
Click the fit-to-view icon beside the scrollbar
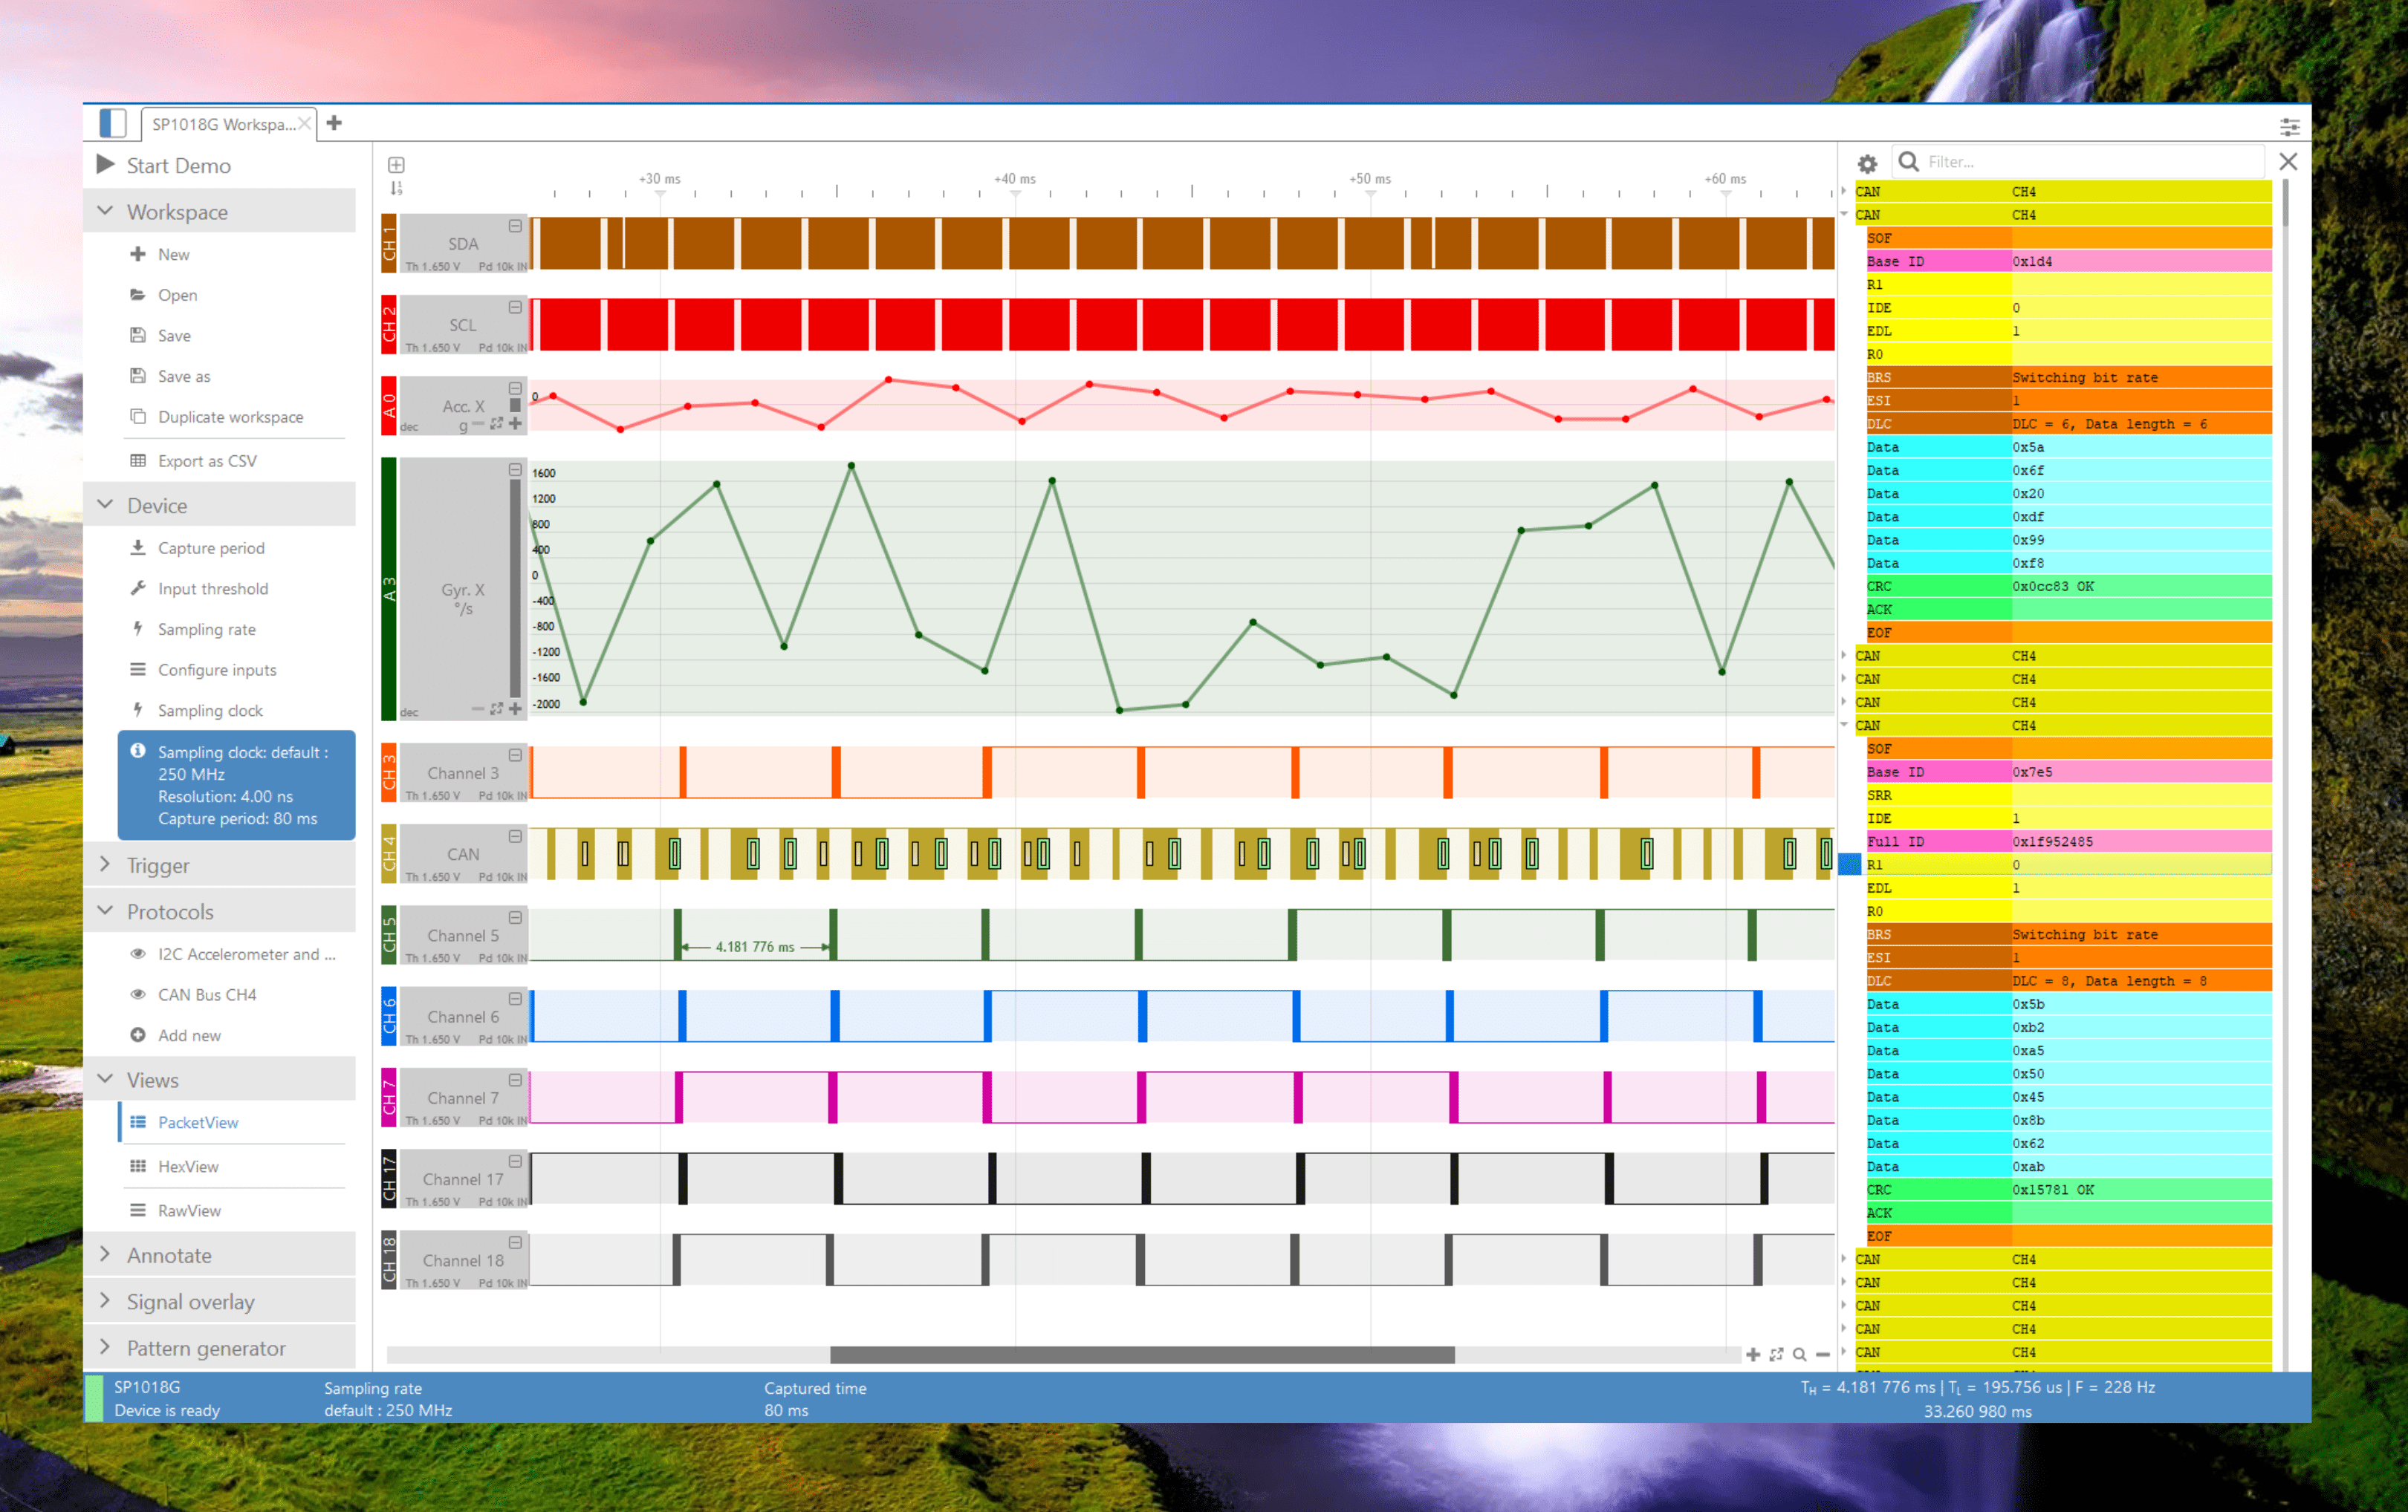pyautogui.click(x=1776, y=1354)
